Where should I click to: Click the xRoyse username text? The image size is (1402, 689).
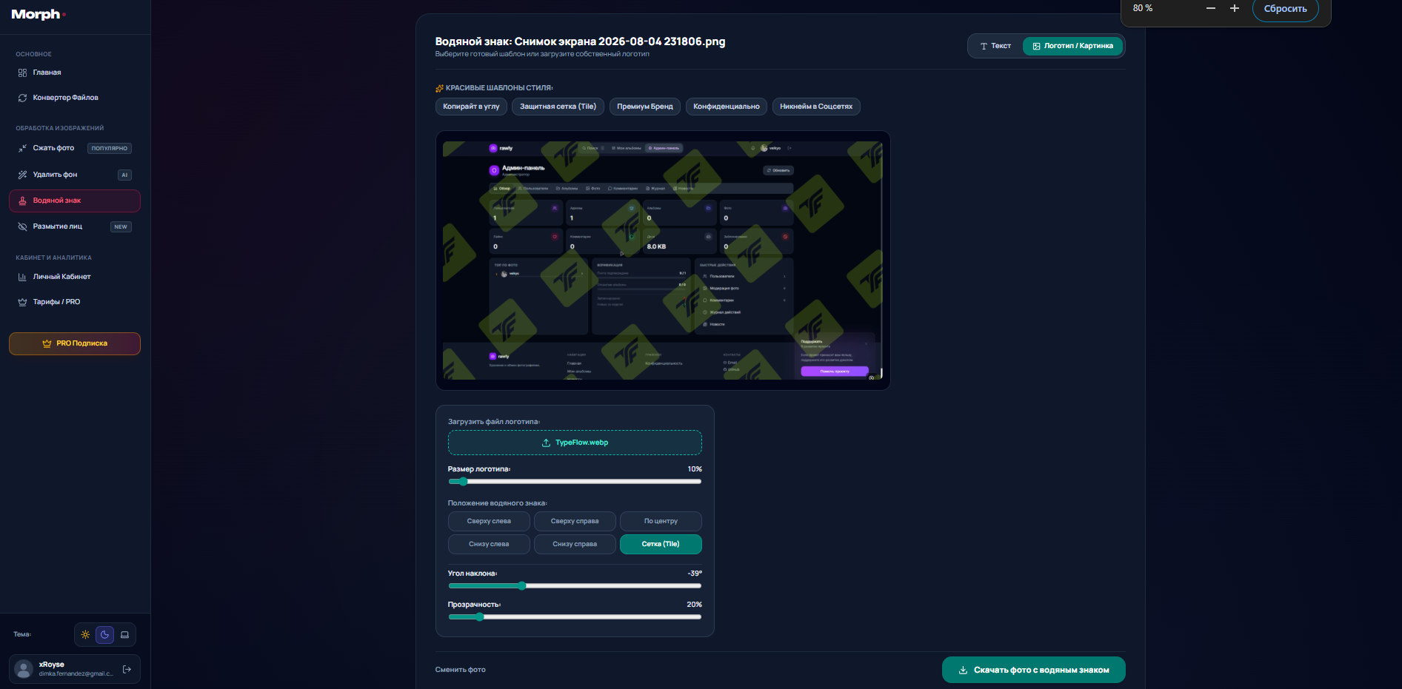[x=52, y=665]
